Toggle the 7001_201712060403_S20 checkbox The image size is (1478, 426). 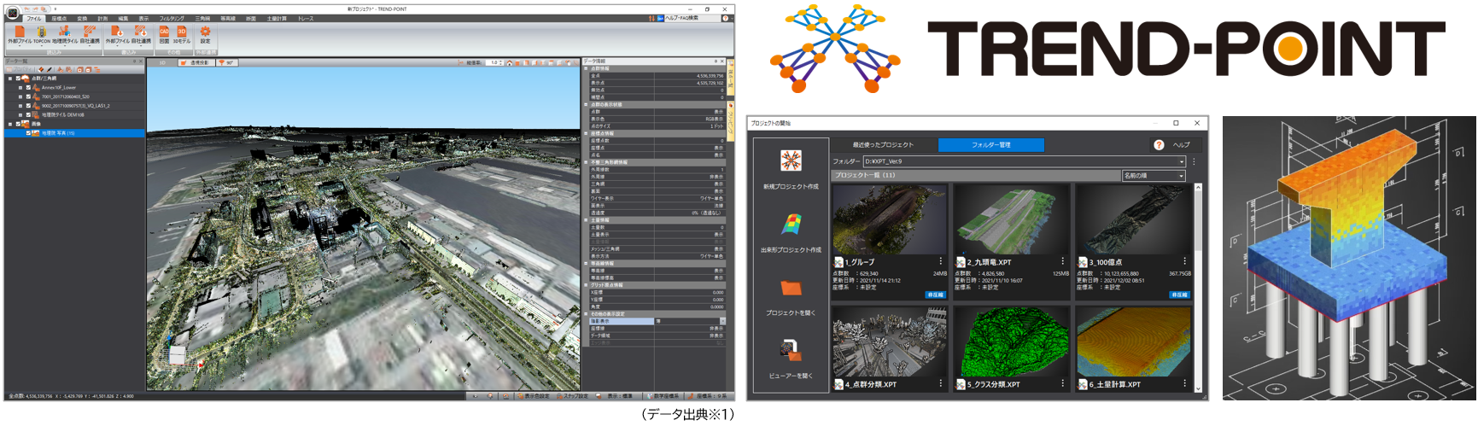[x=28, y=96]
